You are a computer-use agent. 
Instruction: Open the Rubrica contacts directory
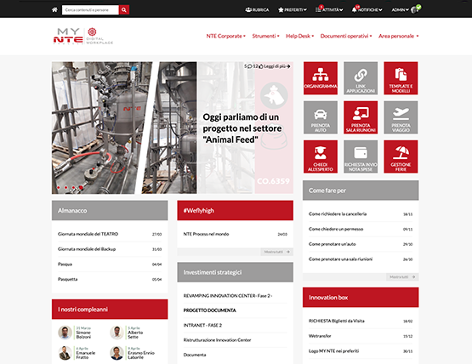tap(257, 10)
